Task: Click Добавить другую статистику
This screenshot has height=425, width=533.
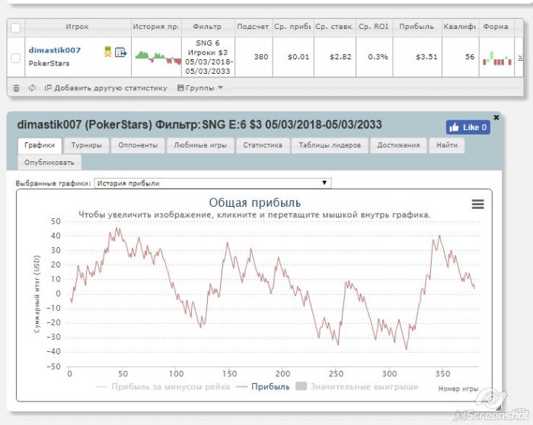Action: tap(106, 88)
